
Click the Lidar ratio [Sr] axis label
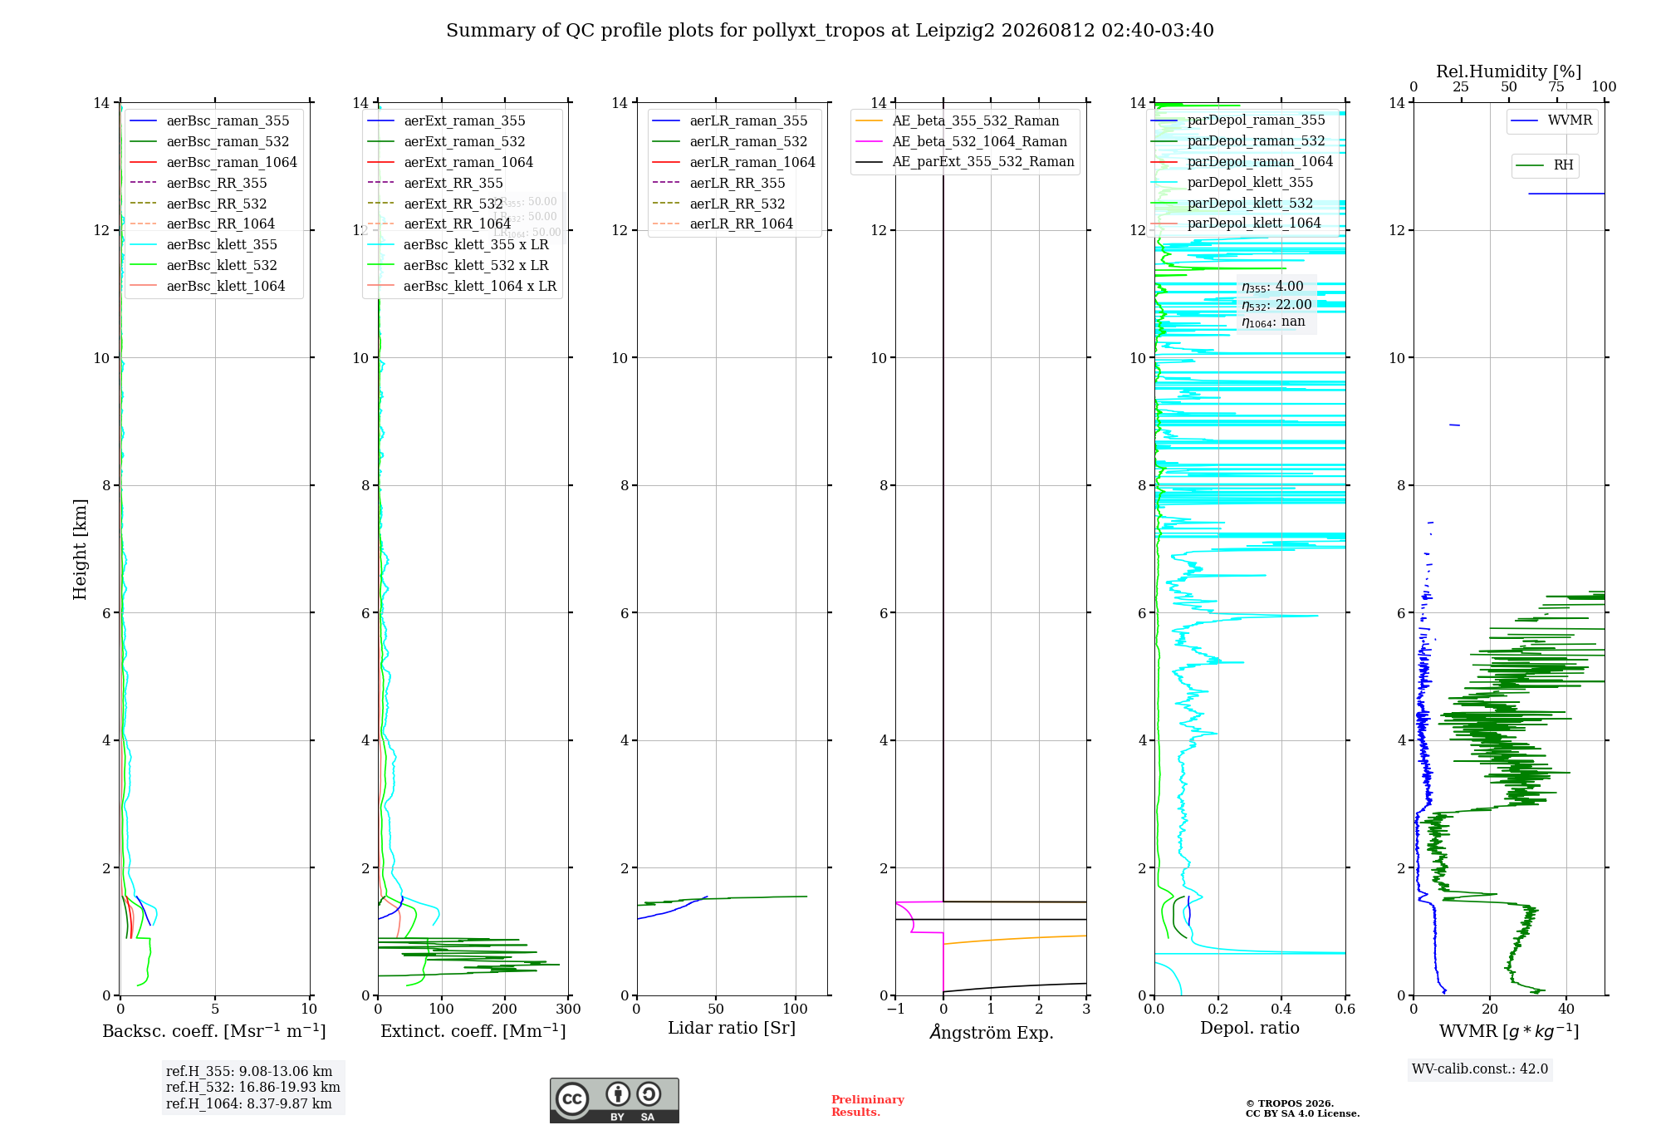[x=732, y=1028]
